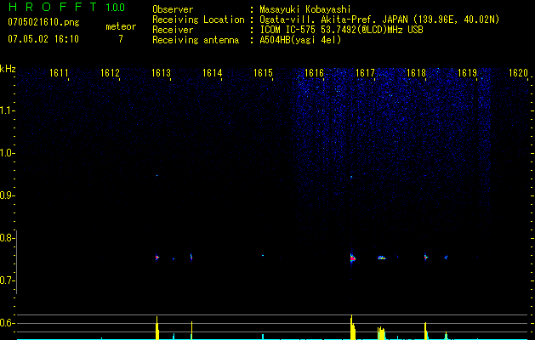This screenshot has height=340, width=535.
Task: Select location text Ogata-vill. Akita-Pref. JAPAN
Action: (333, 20)
